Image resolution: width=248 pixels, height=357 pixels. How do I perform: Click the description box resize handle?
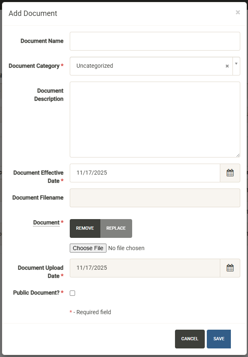tap(238, 155)
